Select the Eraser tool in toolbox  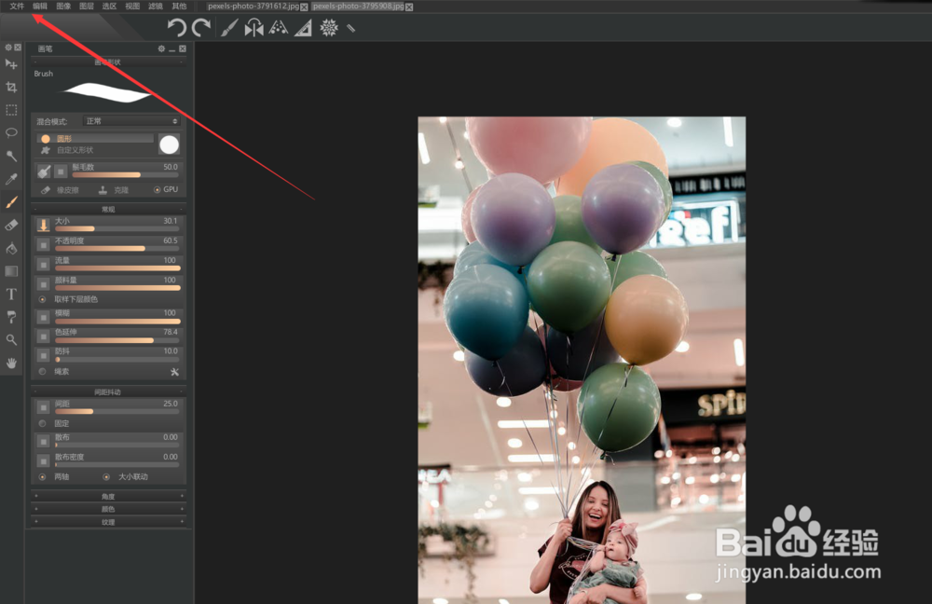click(x=11, y=226)
